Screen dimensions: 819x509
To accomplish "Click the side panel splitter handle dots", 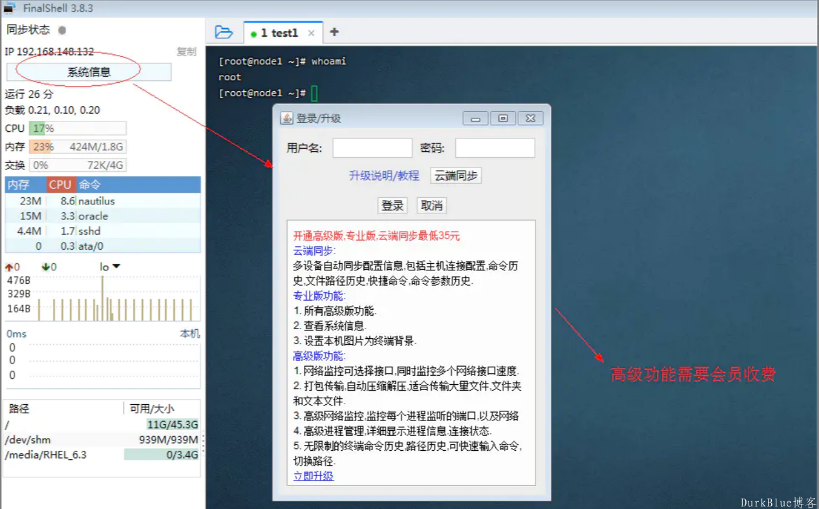I will coord(204,444).
